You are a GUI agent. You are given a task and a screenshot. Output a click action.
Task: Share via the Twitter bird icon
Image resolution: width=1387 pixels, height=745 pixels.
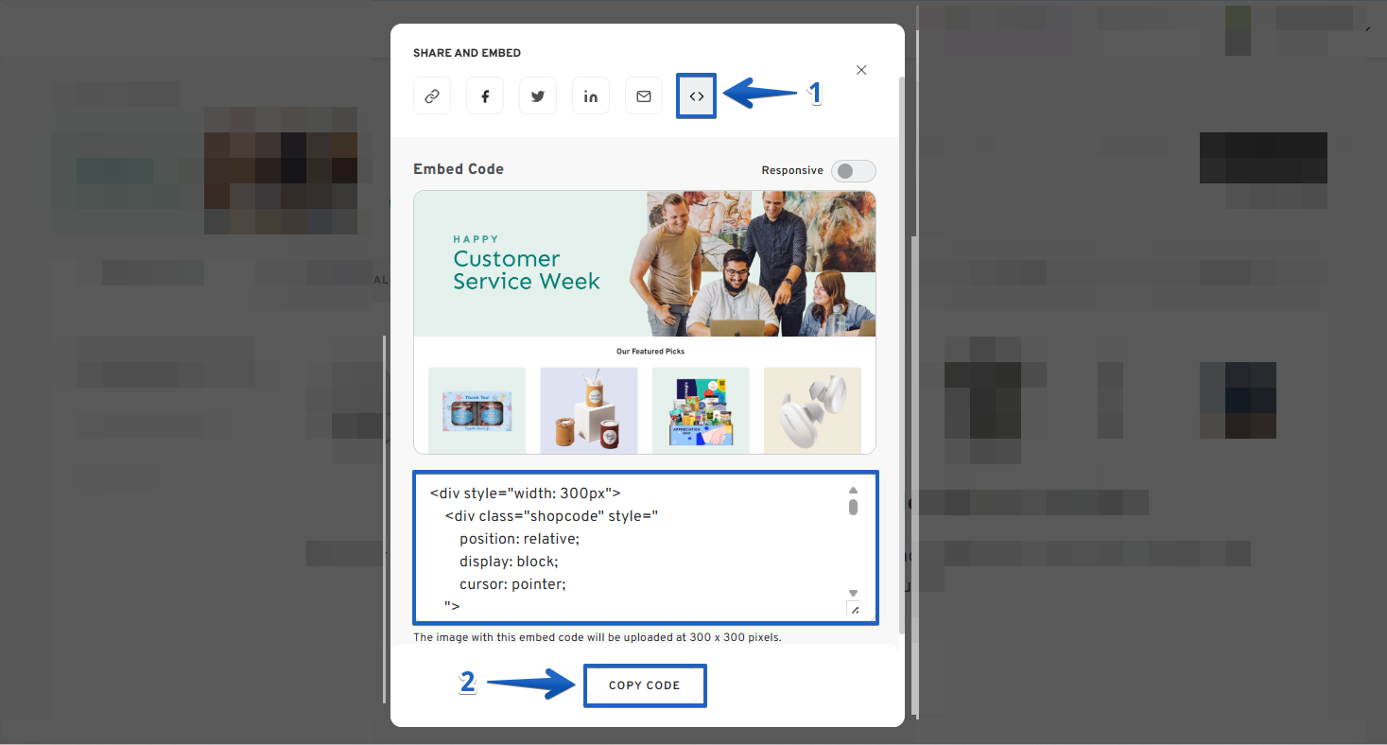coord(538,96)
